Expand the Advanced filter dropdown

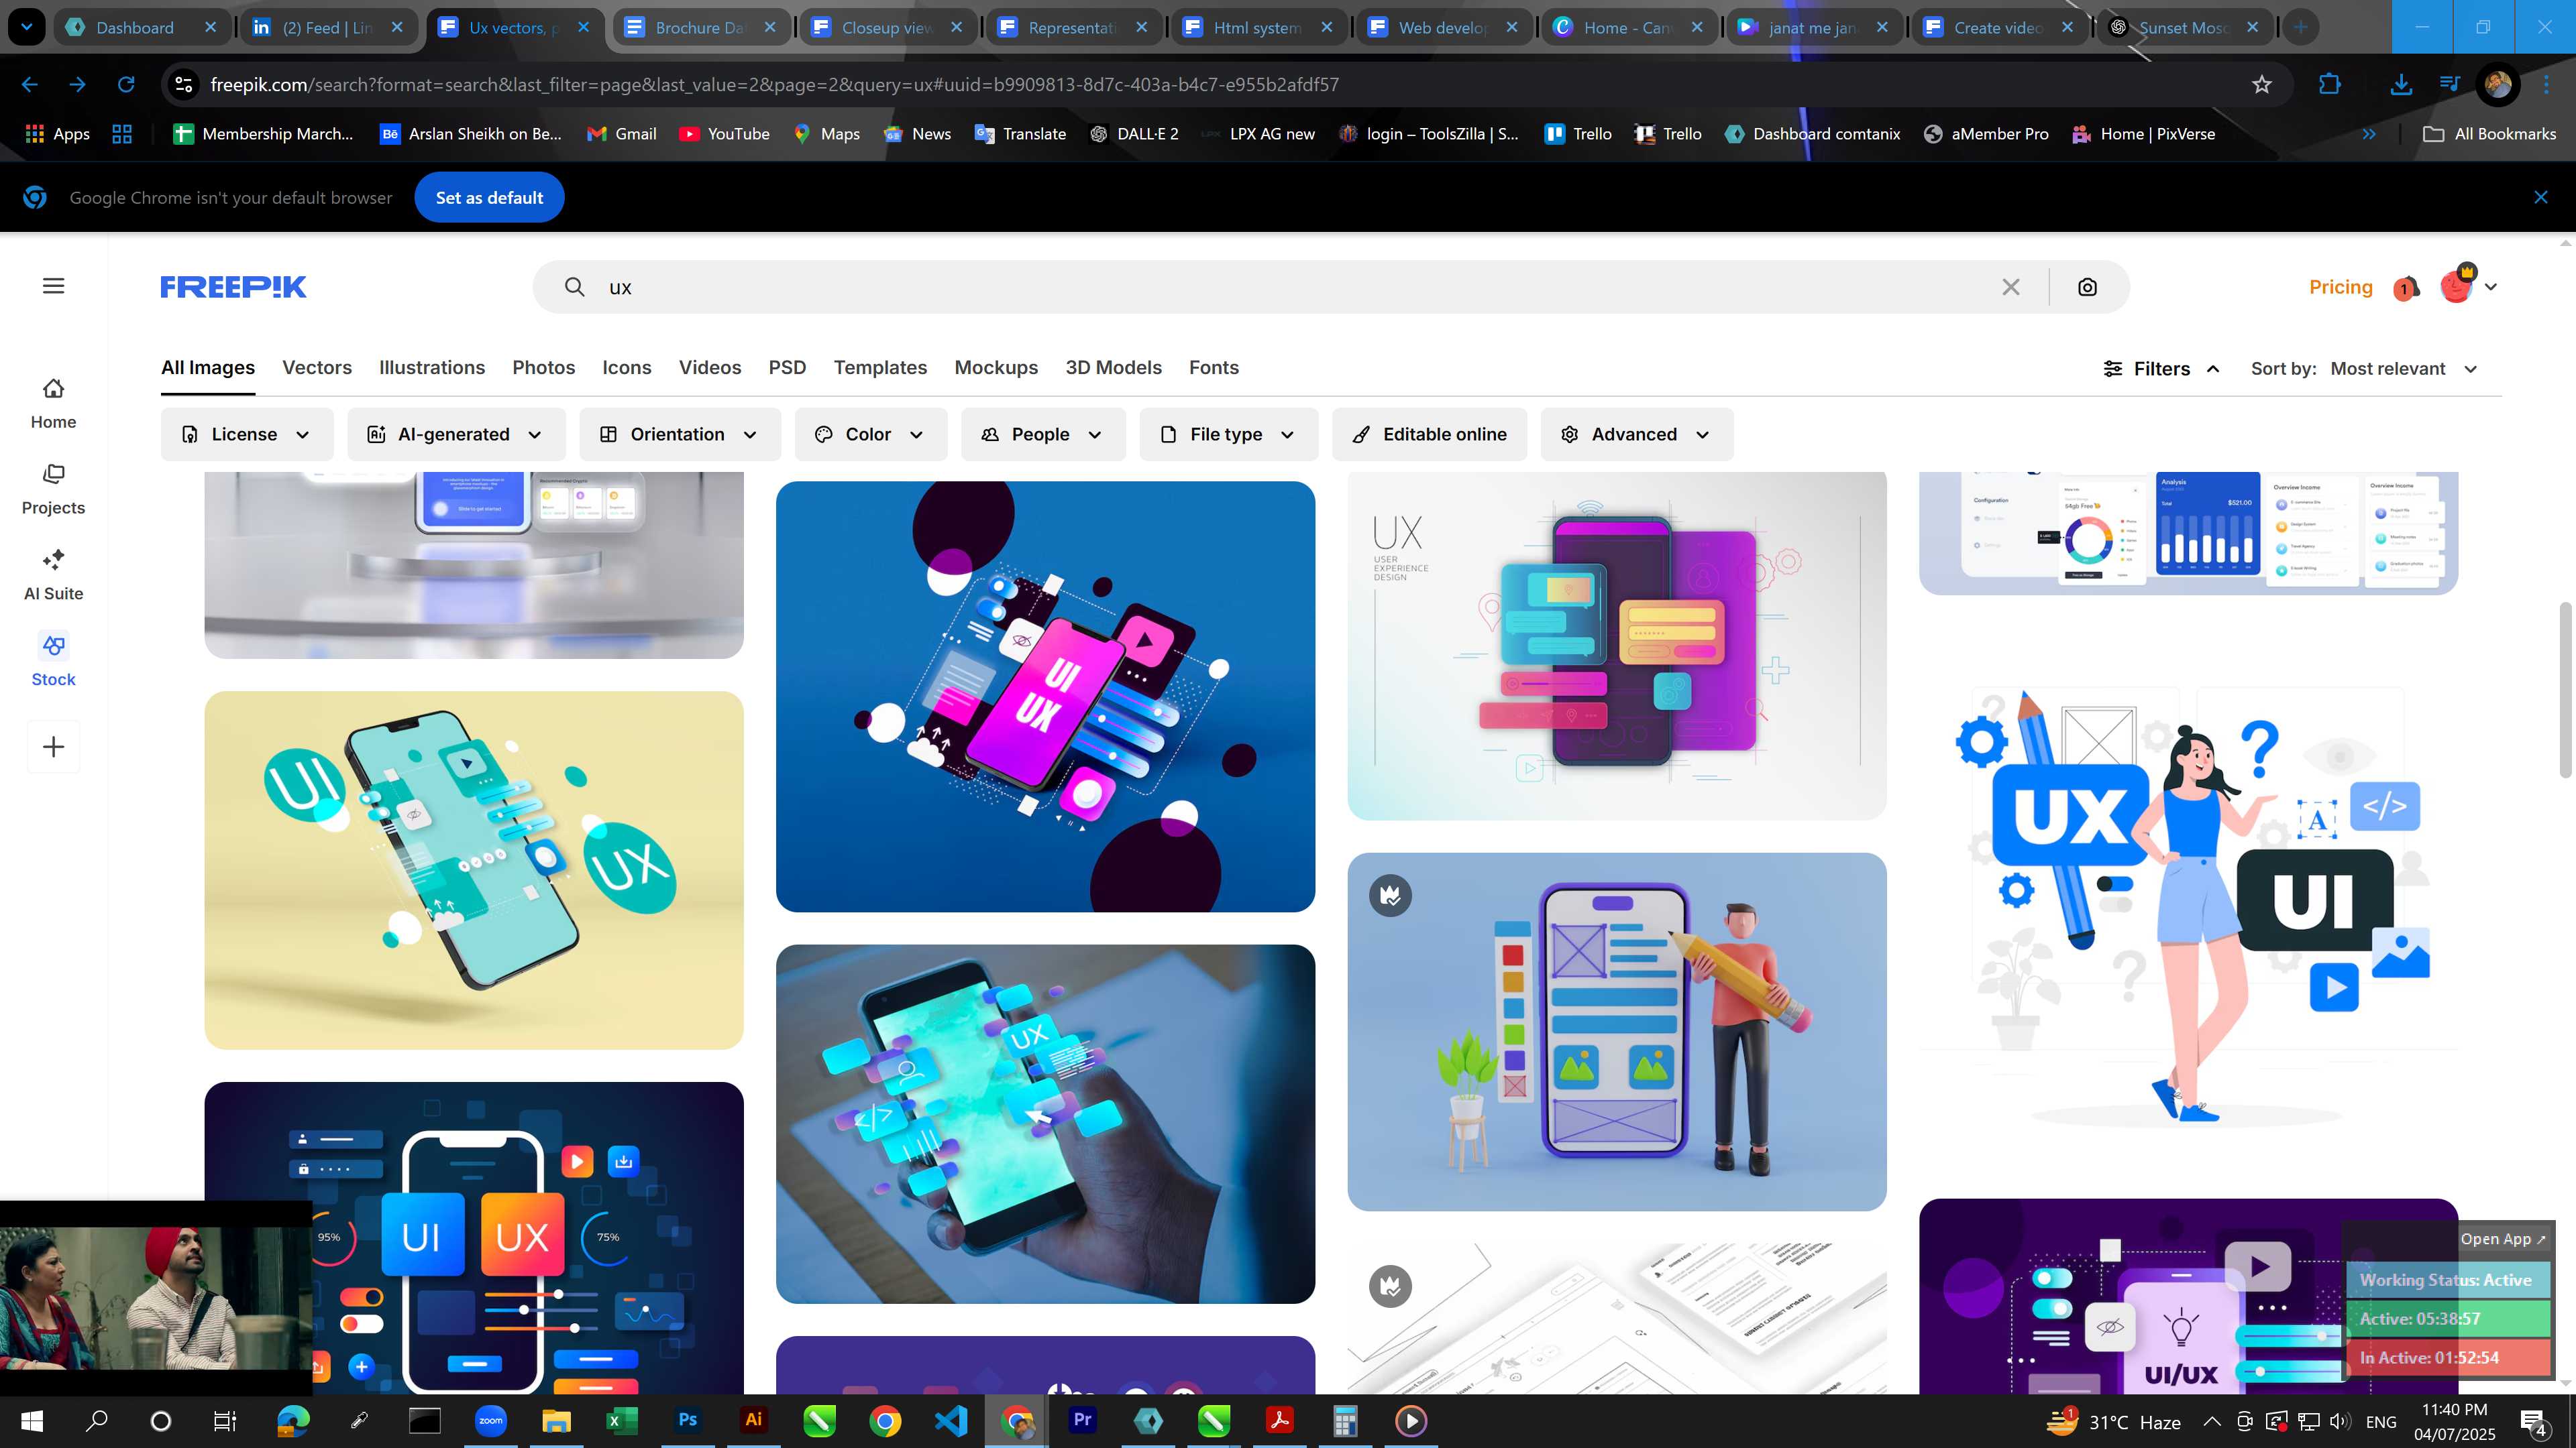(x=1637, y=434)
